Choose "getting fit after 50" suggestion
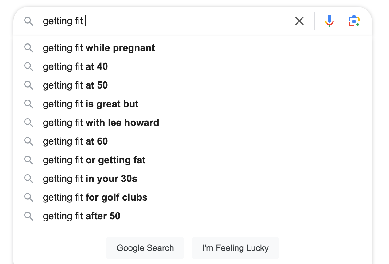Screen dimensions: 389x264 pyautogui.click(x=82, y=216)
